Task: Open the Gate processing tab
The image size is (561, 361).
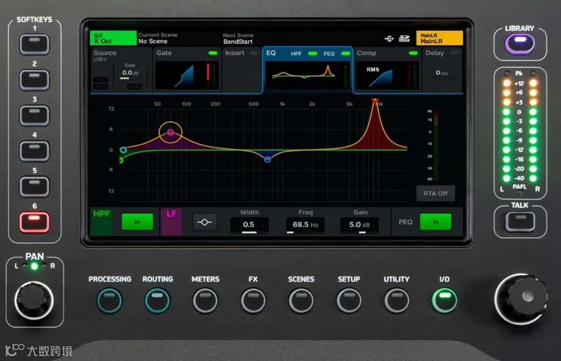Action: point(186,70)
